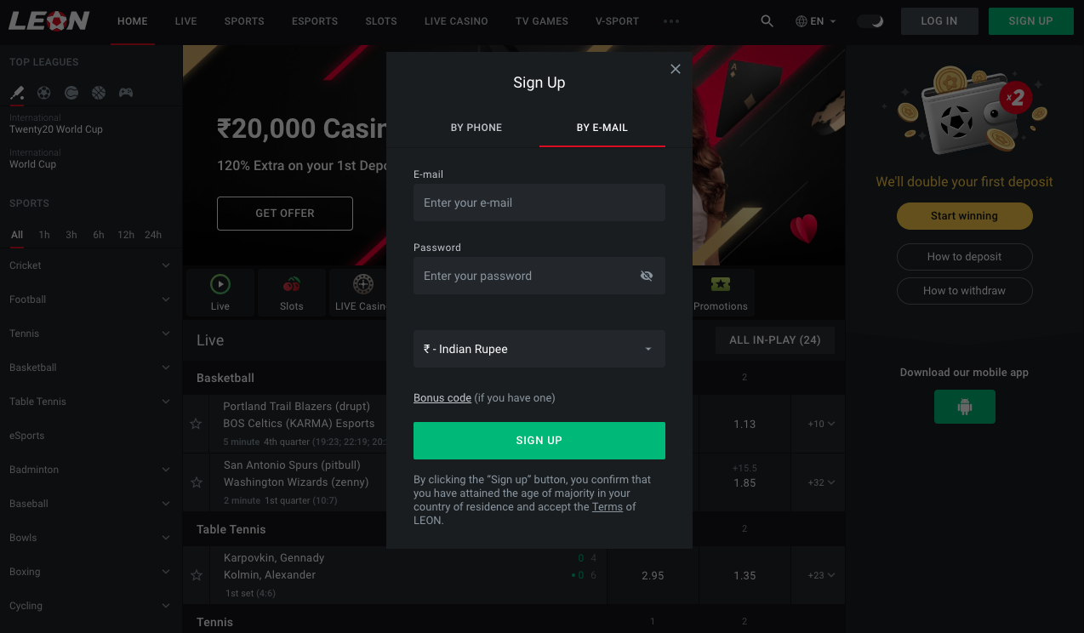Open the tennis league via its ball icon
1084x633 pixels.
[x=71, y=93]
